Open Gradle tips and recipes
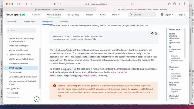The height and width of the screenshot is (109, 194). [x=18, y=46]
